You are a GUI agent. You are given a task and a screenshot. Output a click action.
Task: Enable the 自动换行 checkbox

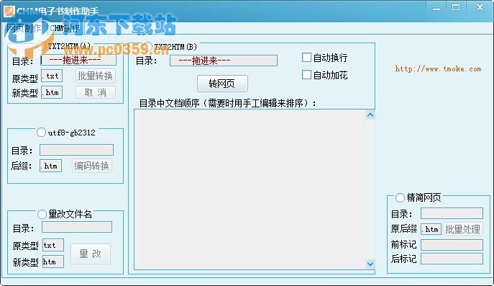coord(306,58)
